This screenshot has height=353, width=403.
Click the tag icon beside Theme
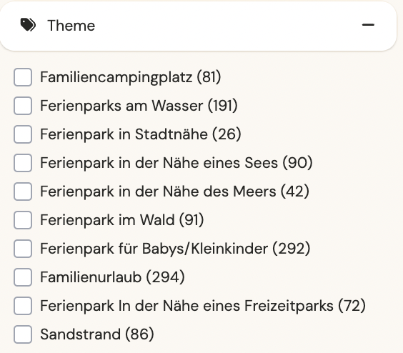click(x=28, y=25)
